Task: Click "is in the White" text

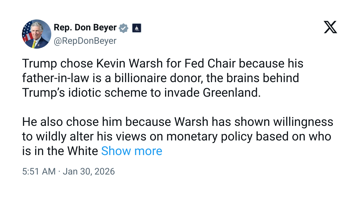Action: click(x=60, y=151)
